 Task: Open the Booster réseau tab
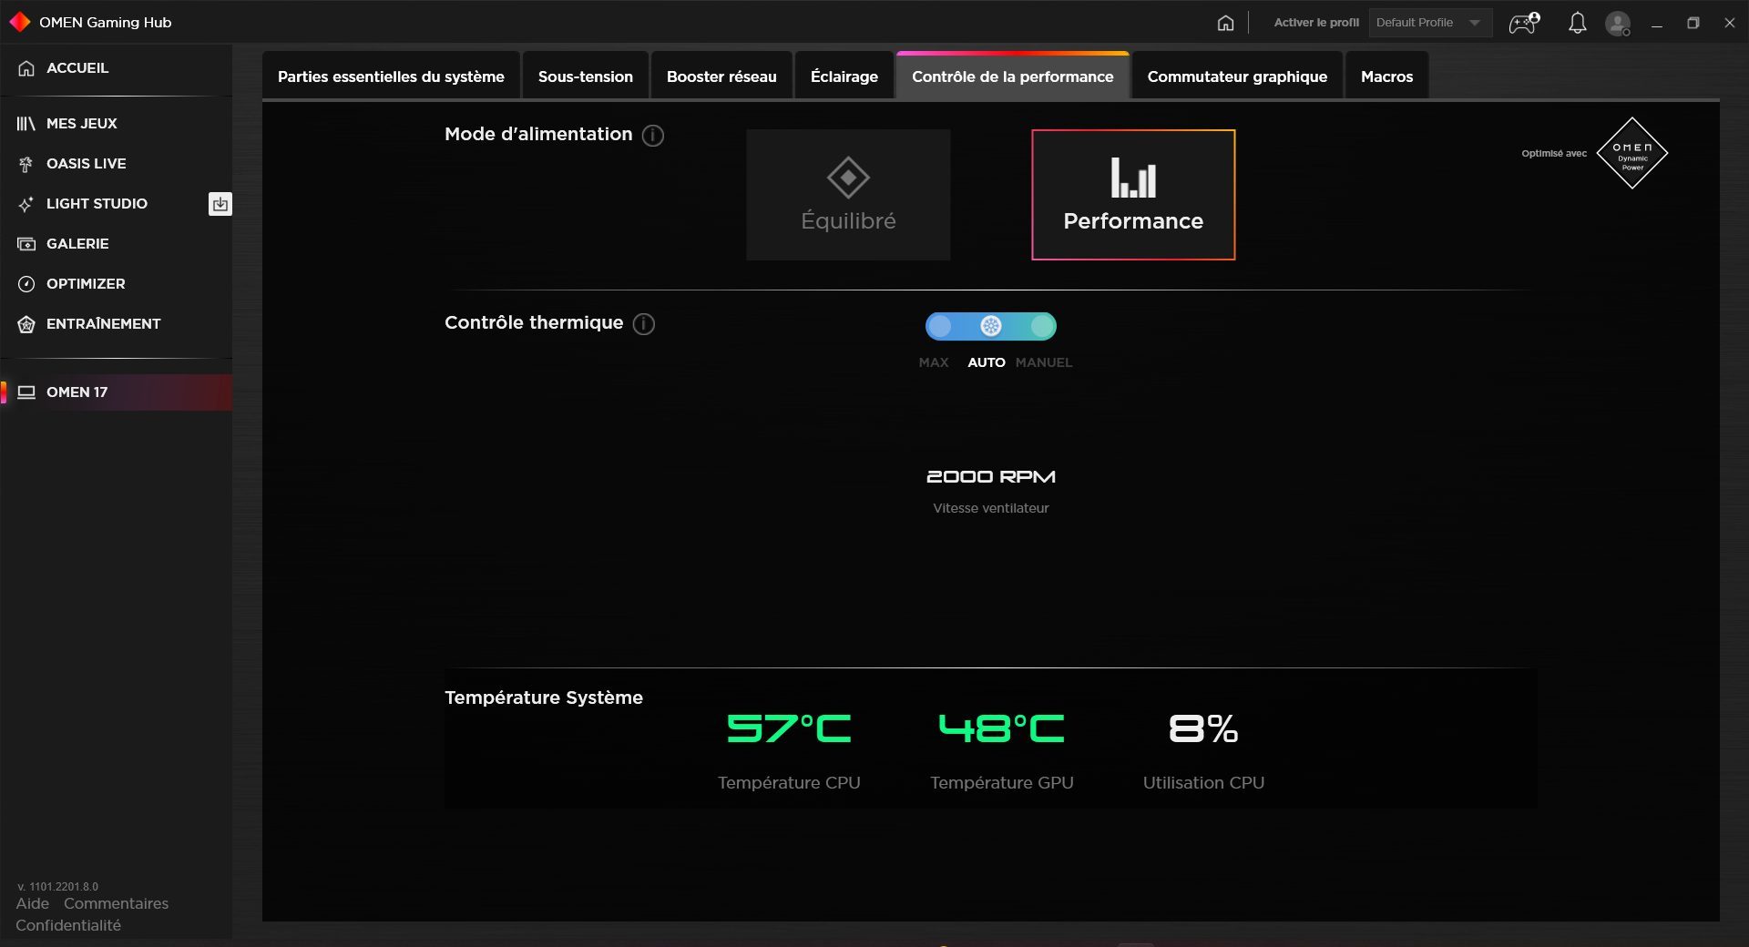pos(721,76)
